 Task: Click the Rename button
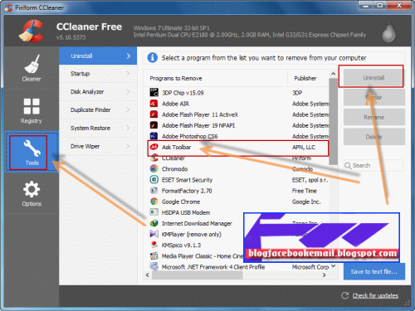pyautogui.click(x=374, y=117)
